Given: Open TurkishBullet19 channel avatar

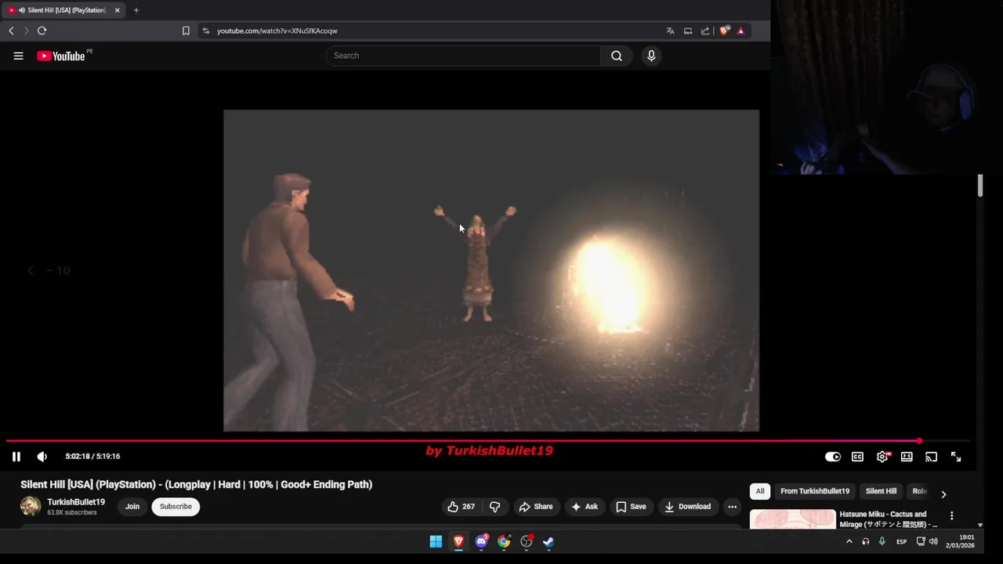Looking at the screenshot, I should click(31, 507).
